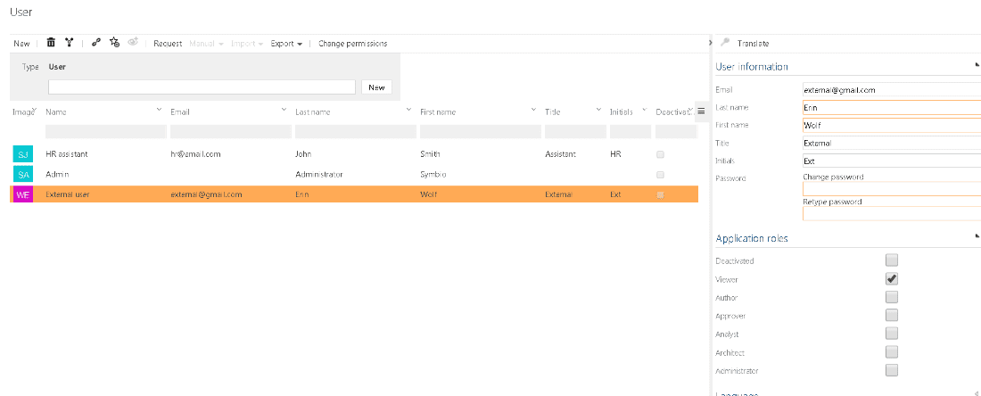Click Change permissions in toolbar
Screen dimensions: 981x396
[x=353, y=43]
